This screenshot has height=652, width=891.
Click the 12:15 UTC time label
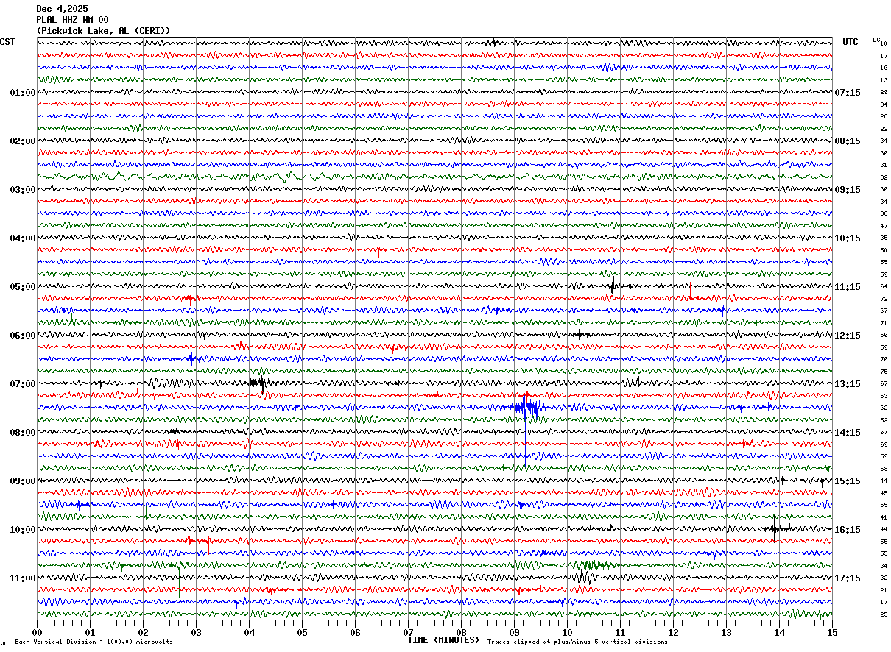click(847, 336)
